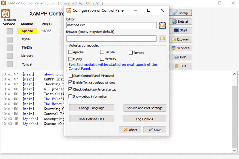Enable FileZilla autostart checkbox
Screen dimensions: 239x159
[102, 52]
